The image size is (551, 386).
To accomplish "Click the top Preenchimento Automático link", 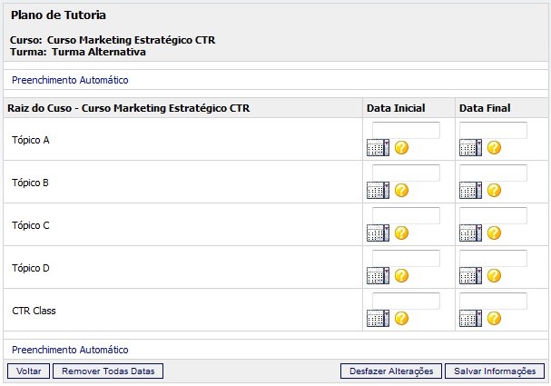I will (70, 80).
